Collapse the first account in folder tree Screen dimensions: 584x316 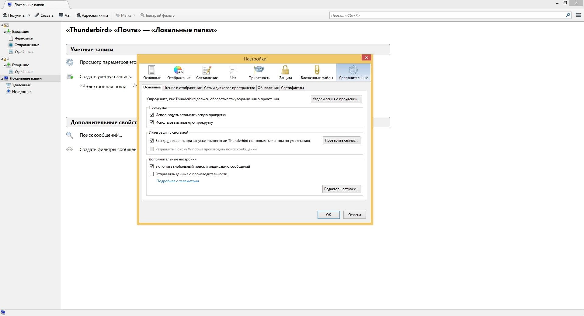(2, 25)
